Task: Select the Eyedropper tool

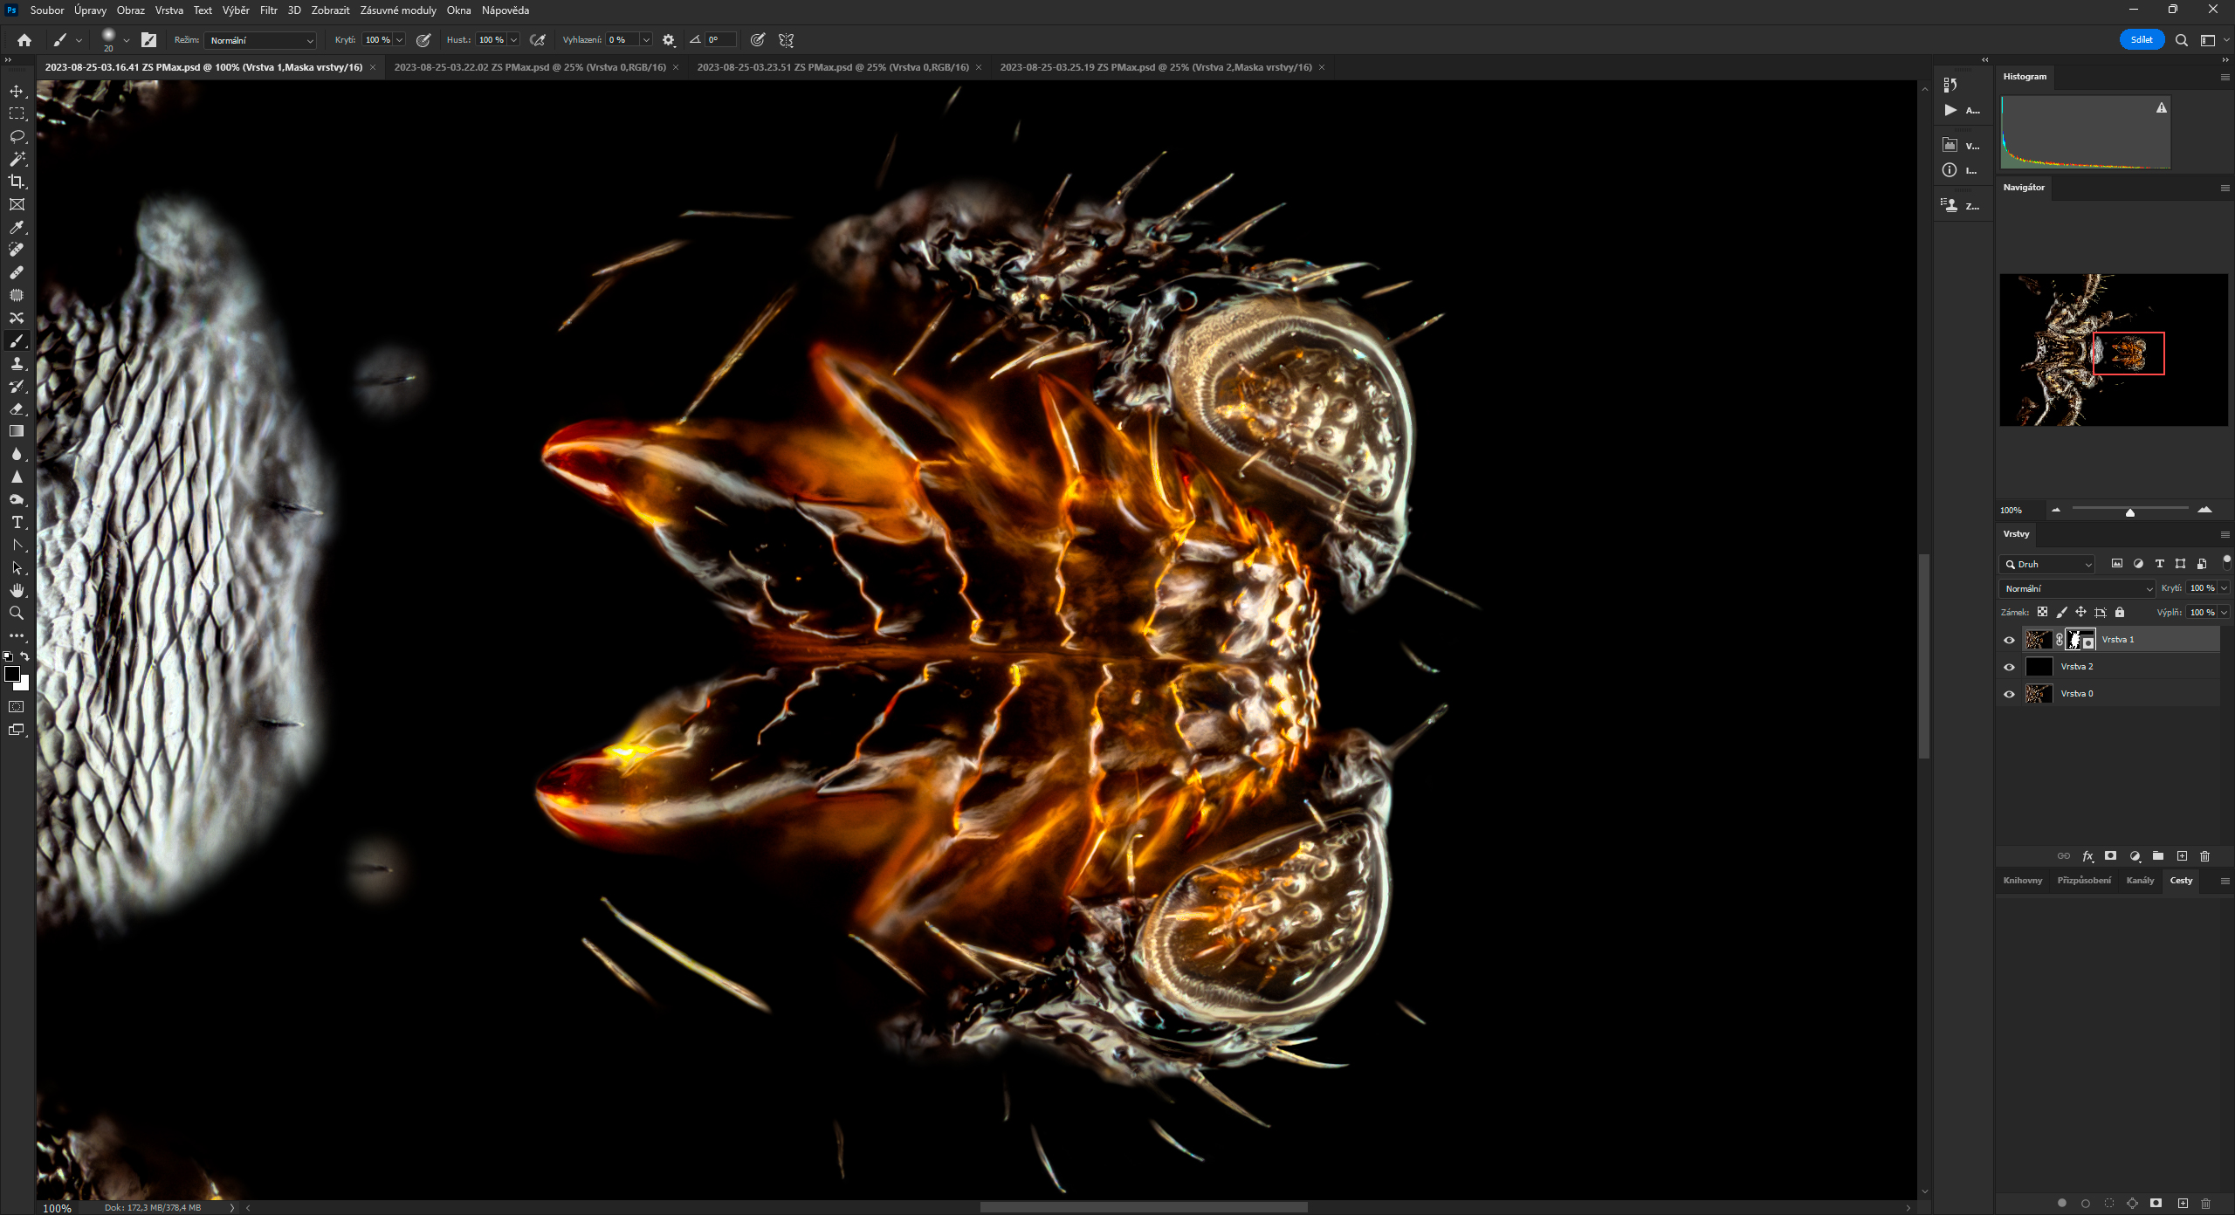Action: (x=17, y=227)
